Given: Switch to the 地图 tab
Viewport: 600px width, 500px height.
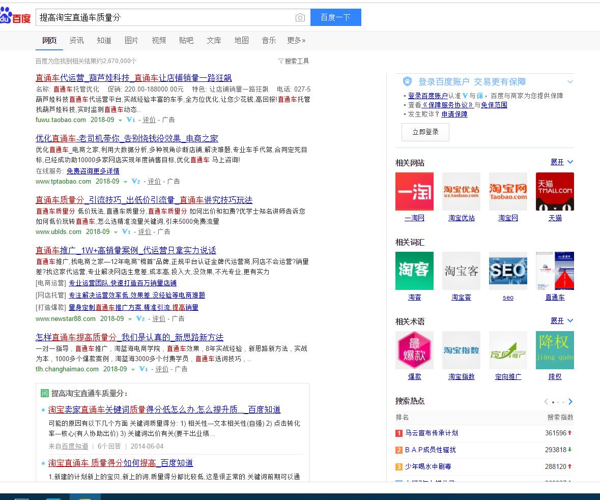Looking at the screenshot, I should [x=241, y=41].
